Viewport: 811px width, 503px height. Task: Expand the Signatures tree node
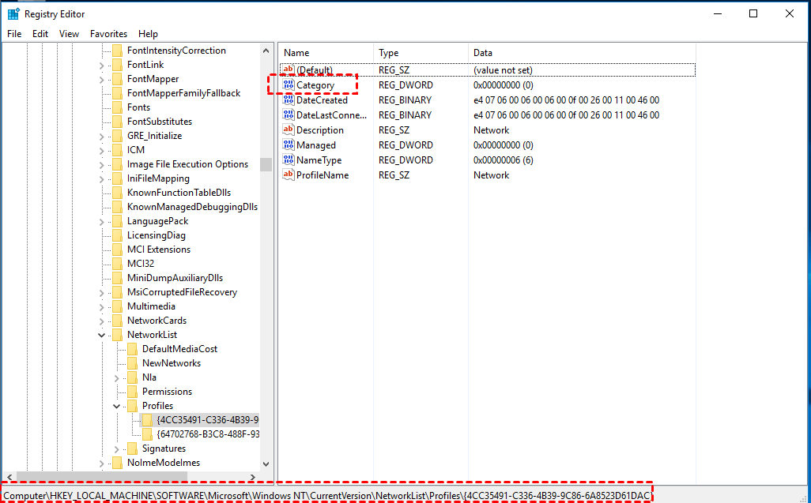point(117,449)
